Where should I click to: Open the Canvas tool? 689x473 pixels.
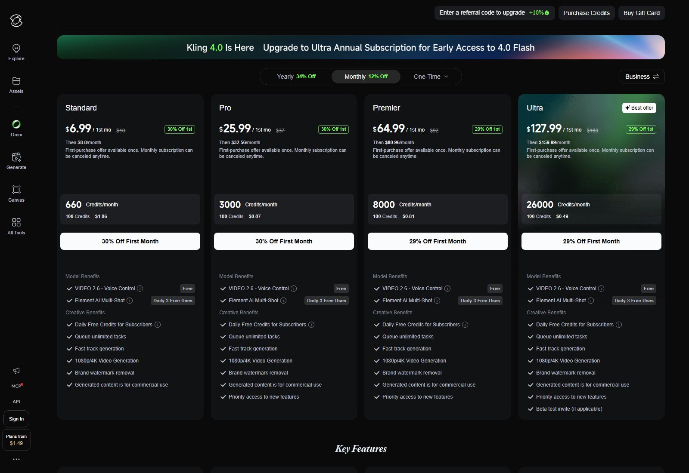[16, 193]
